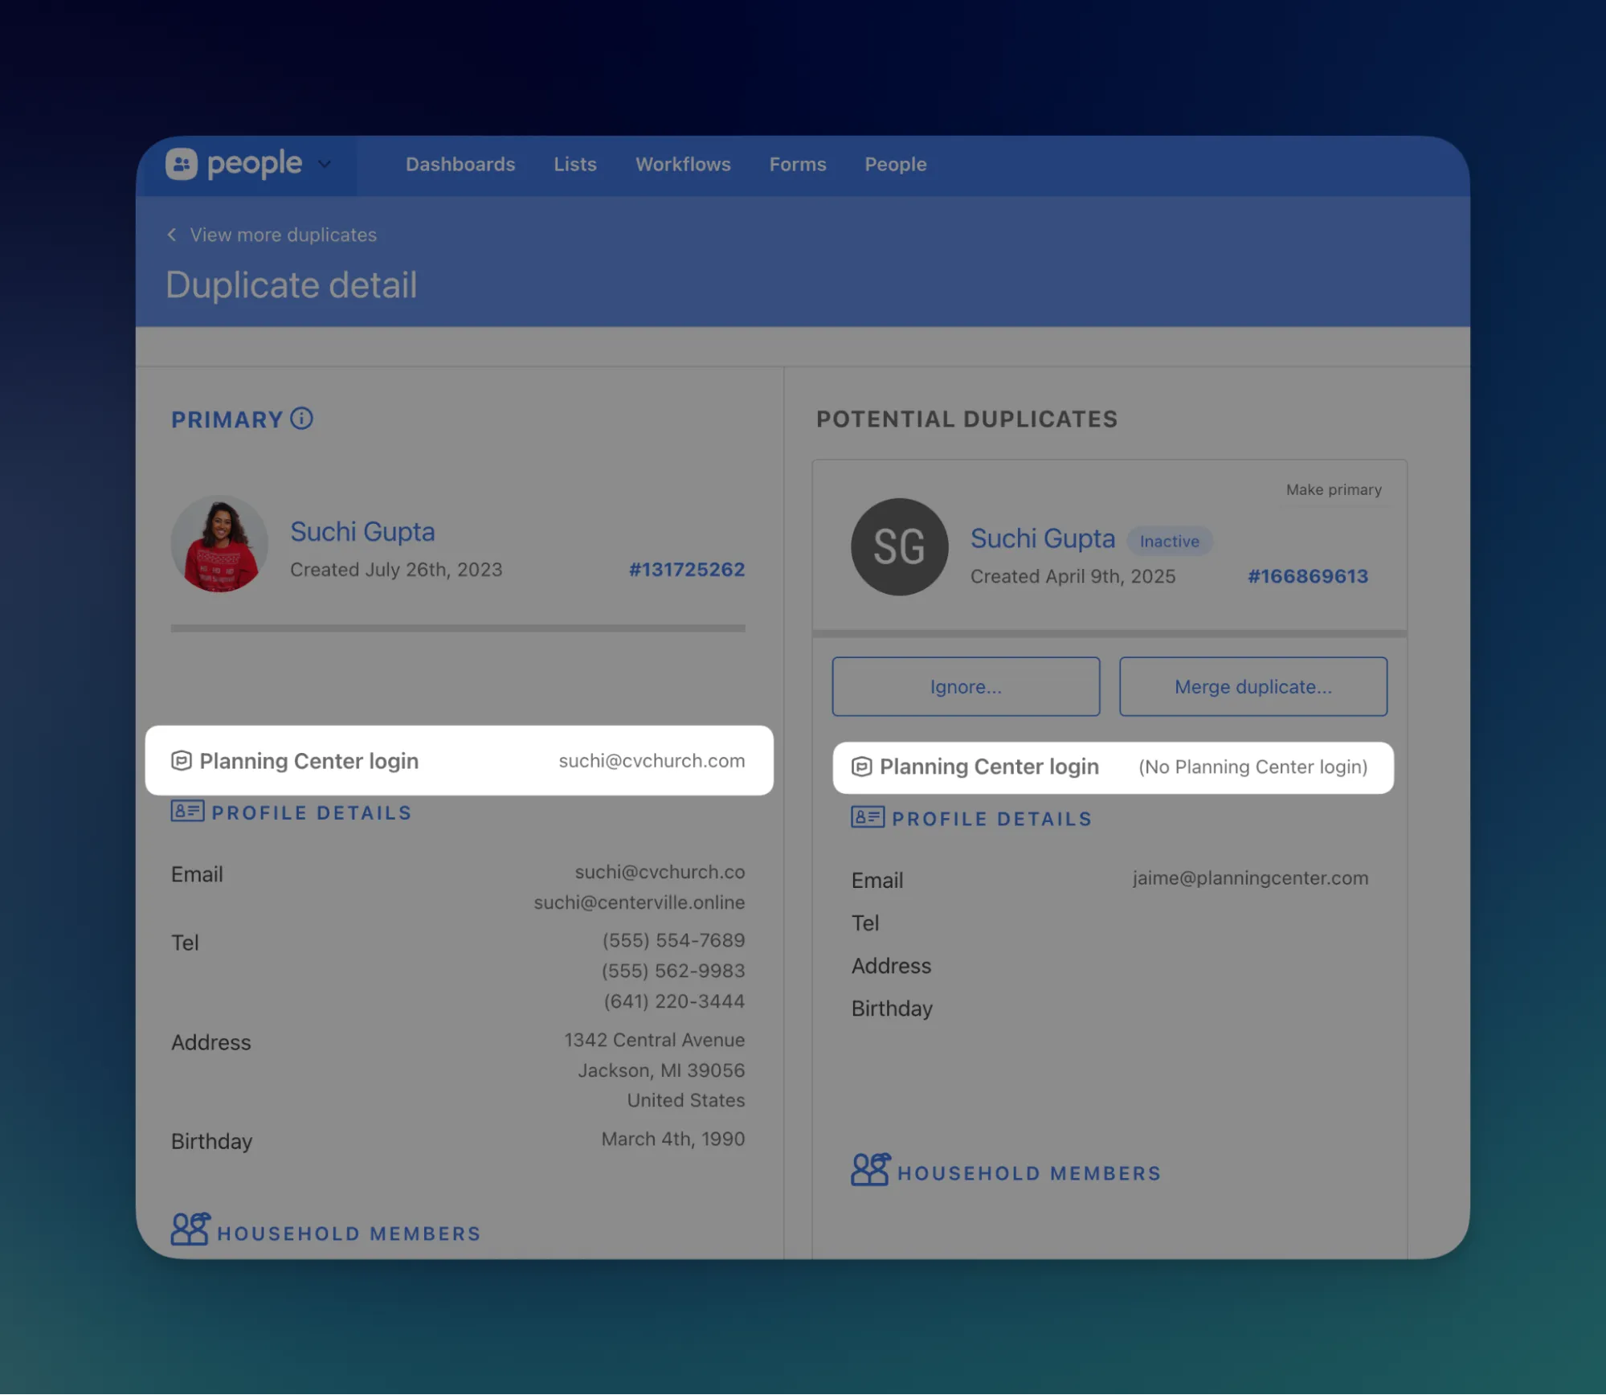This screenshot has height=1395, width=1606.
Task: Click Suchi Gupta's profile photo
Action: 219,544
